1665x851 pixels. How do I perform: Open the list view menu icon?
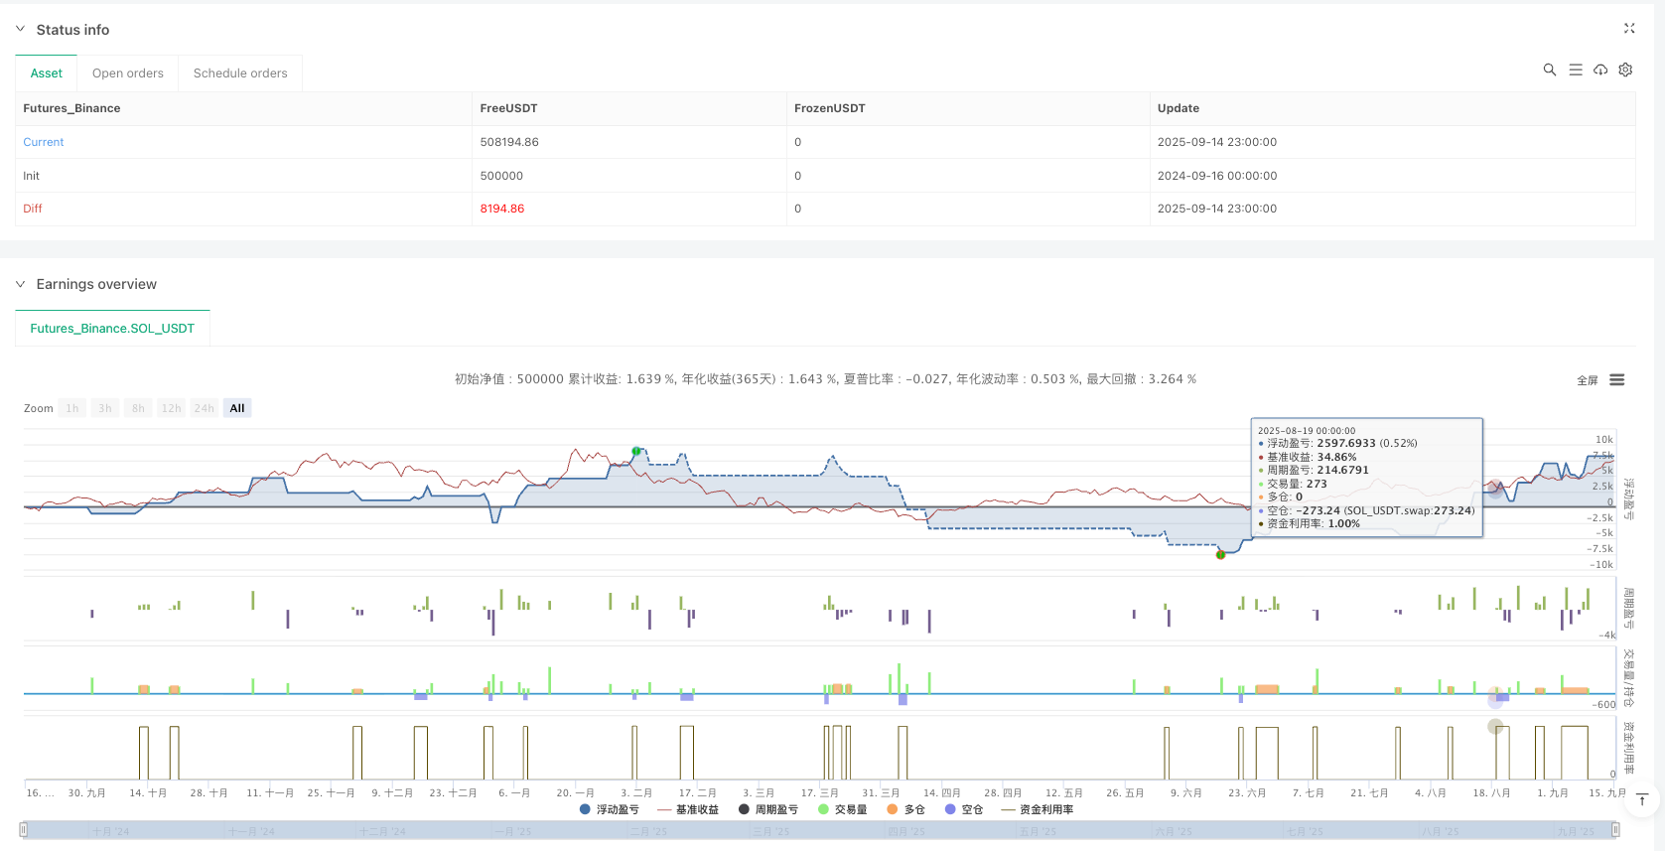[1575, 70]
